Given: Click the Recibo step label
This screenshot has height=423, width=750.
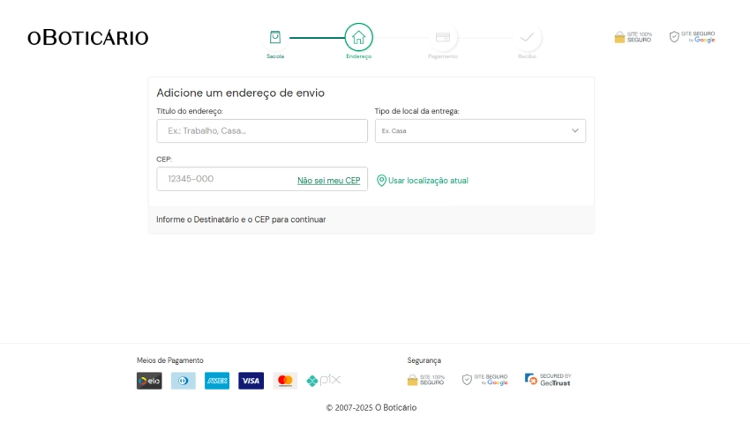Looking at the screenshot, I should (527, 56).
